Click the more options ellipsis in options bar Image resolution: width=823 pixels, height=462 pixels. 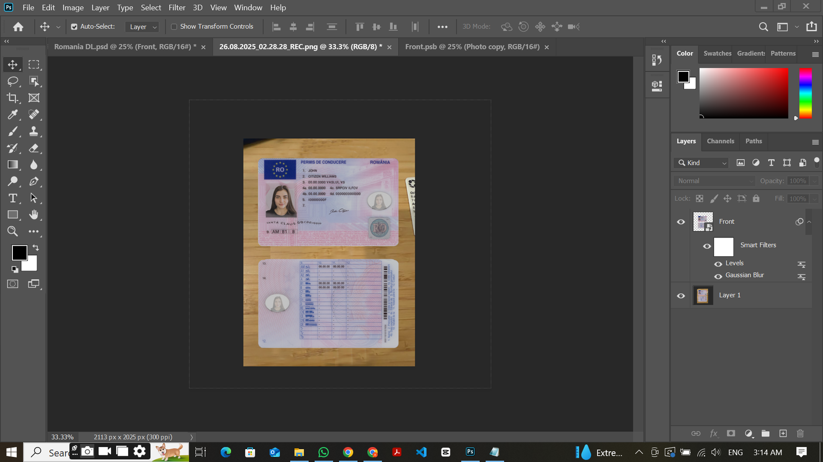coord(442,27)
